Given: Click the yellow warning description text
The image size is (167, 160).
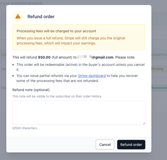Looking at the screenshot, I should pos(71,41).
